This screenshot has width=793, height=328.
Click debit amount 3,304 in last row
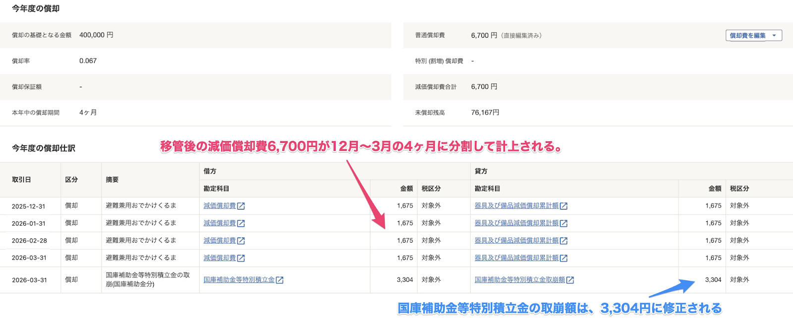(x=405, y=279)
